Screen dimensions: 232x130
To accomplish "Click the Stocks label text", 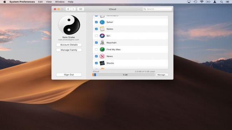I will [x=110, y=63].
